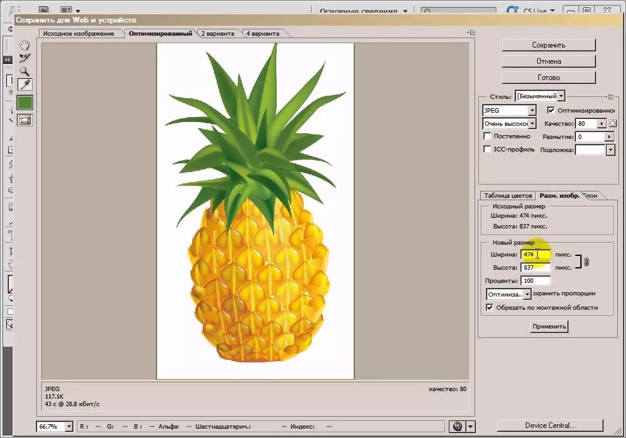Viewport: 626px width, 438px height.
Task: Click the Bridge icon in Illustrator window
Action: pyautogui.click(x=44, y=11)
